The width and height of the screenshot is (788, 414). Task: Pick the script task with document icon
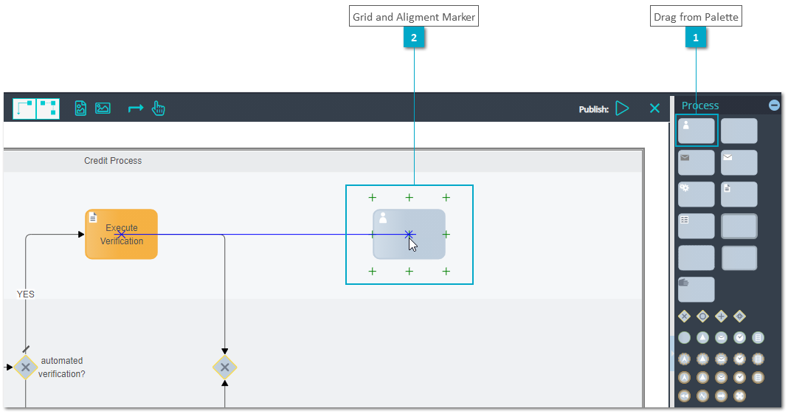click(x=739, y=194)
